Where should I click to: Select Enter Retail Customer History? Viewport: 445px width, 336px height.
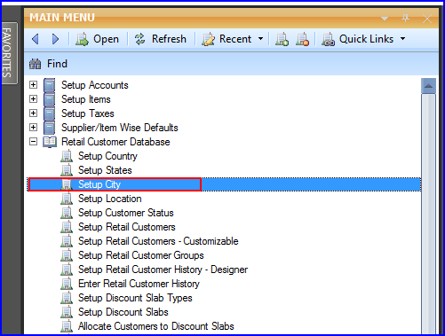tap(139, 284)
